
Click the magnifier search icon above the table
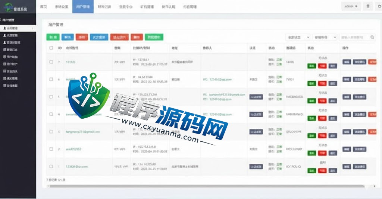(372, 37)
